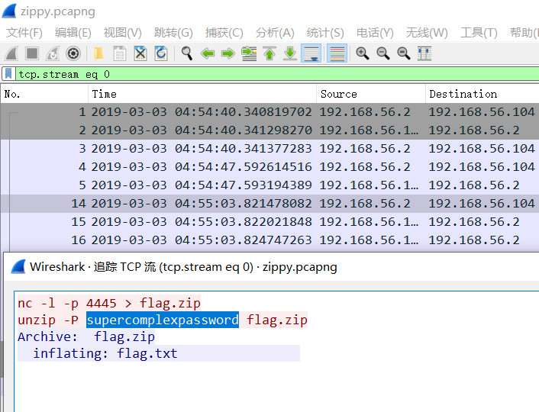Open the 编辑(E) menu

pos(73,33)
